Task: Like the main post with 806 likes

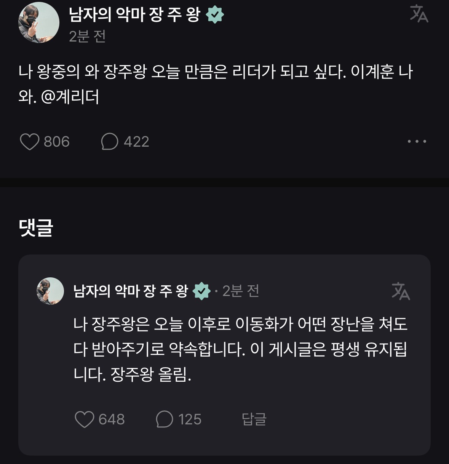Action: click(30, 142)
